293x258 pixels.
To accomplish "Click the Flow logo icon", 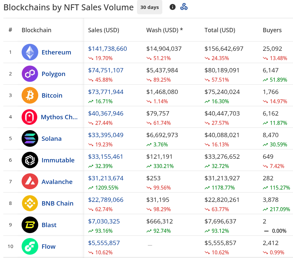I will pyautogui.click(x=30, y=246).
